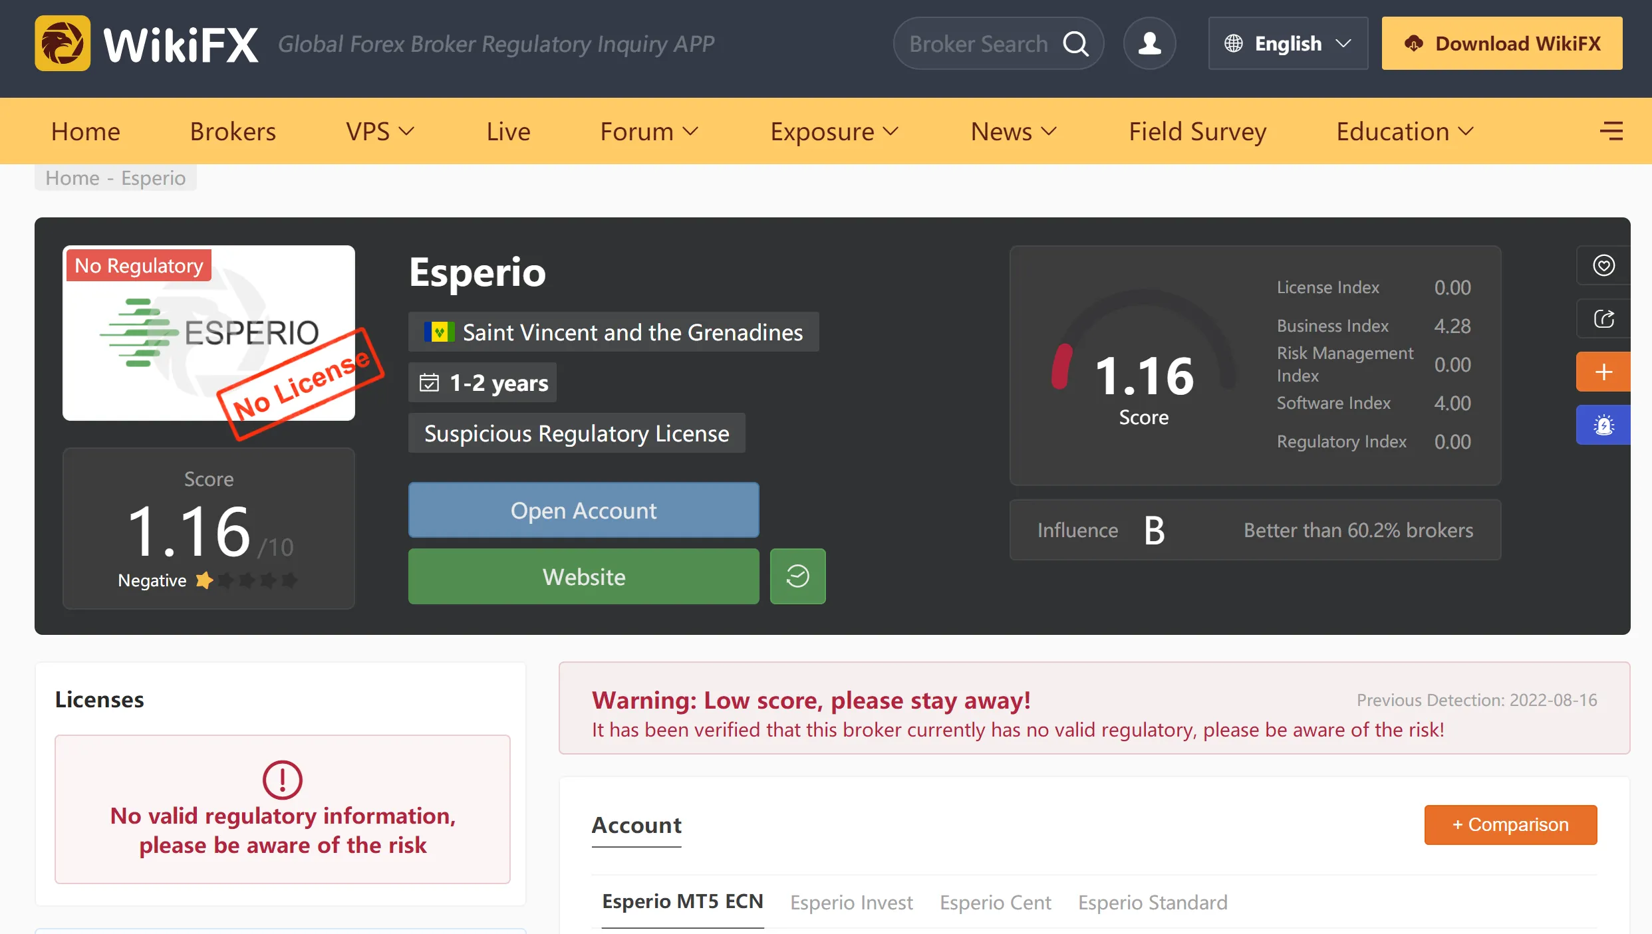The width and height of the screenshot is (1652, 934).
Task: Click the orange plus icon
Action: (x=1603, y=372)
